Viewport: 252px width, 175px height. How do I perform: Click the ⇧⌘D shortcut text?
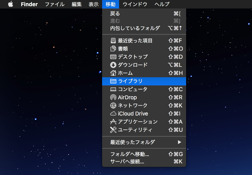click(x=175, y=57)
